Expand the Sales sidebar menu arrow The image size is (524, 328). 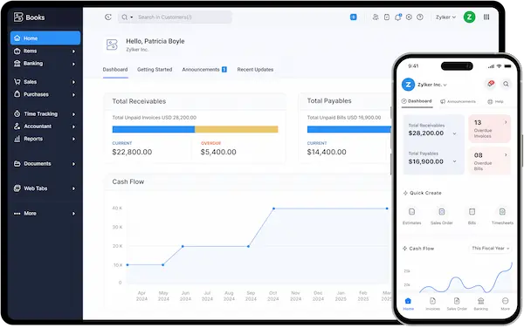[73, 82]
